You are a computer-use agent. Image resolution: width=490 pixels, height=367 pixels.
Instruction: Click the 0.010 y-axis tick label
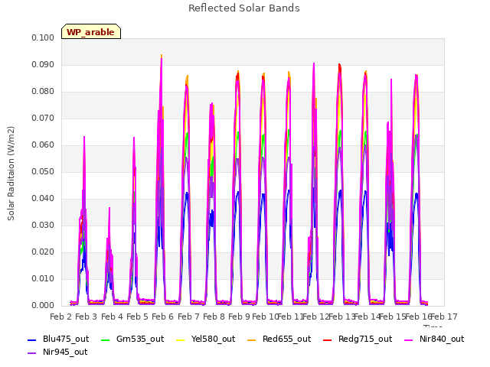tap(43, 278)
